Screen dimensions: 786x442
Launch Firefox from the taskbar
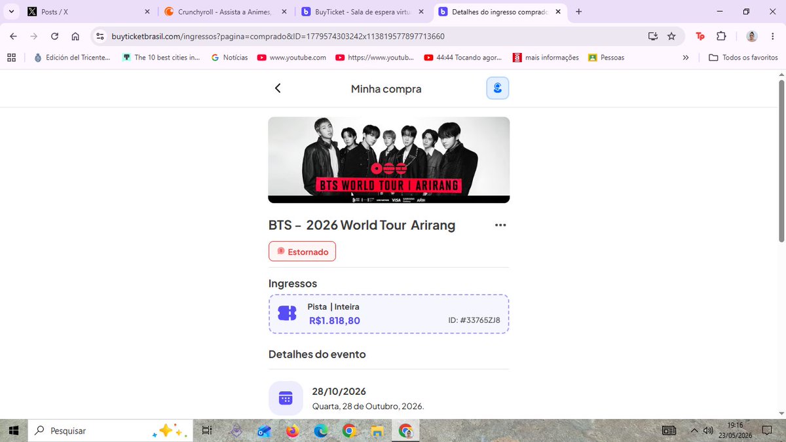(292, 431)
